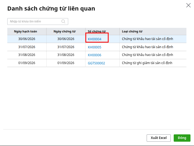This screenshot has height=146, width=194.
Task: Open voucher link KH00005
Action: coord(94,47)
